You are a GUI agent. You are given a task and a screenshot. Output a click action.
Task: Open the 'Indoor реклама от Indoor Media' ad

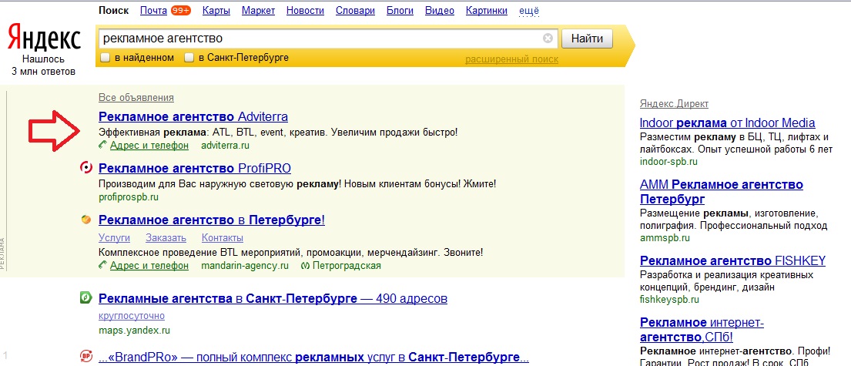point(727,123)
